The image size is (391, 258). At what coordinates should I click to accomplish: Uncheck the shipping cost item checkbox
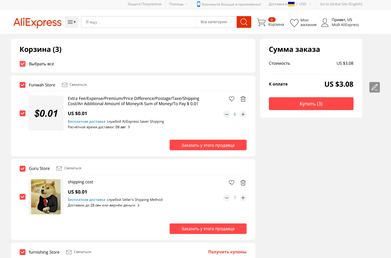click(23, 197)
